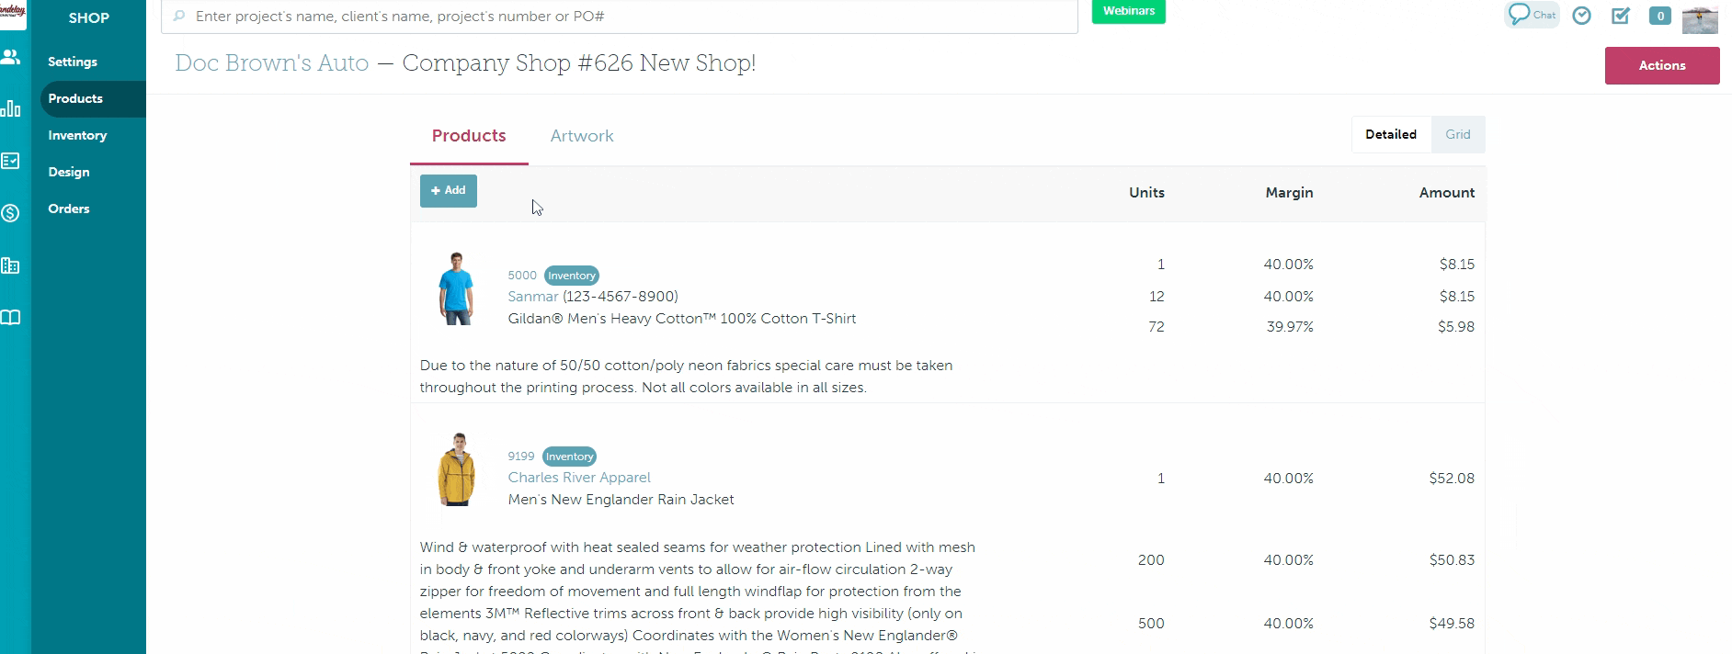The image size is (1732, 654).
Task: Switch to Grid view
Action: (1457, 134)
